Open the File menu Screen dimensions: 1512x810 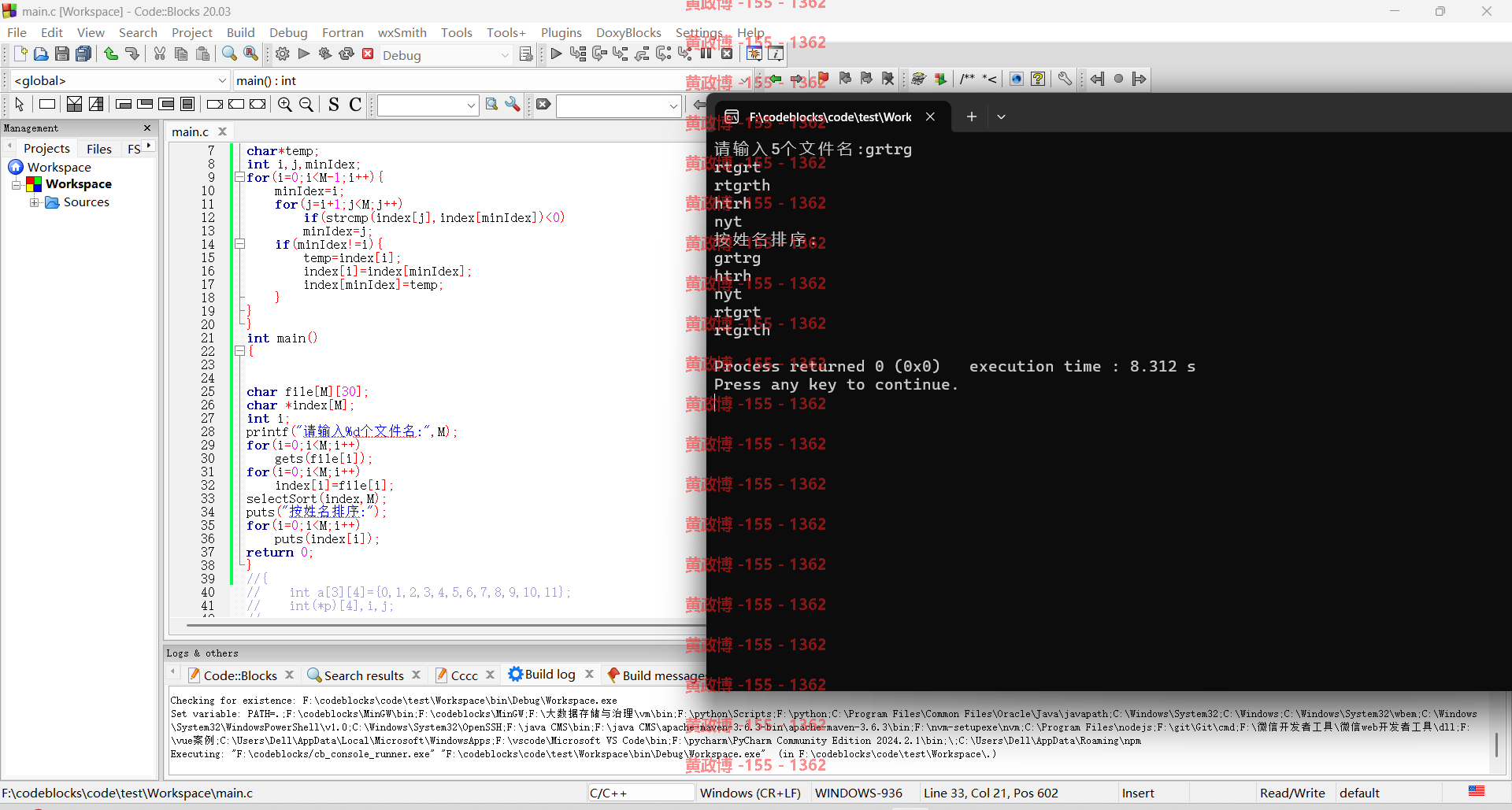tap(17, 32)
